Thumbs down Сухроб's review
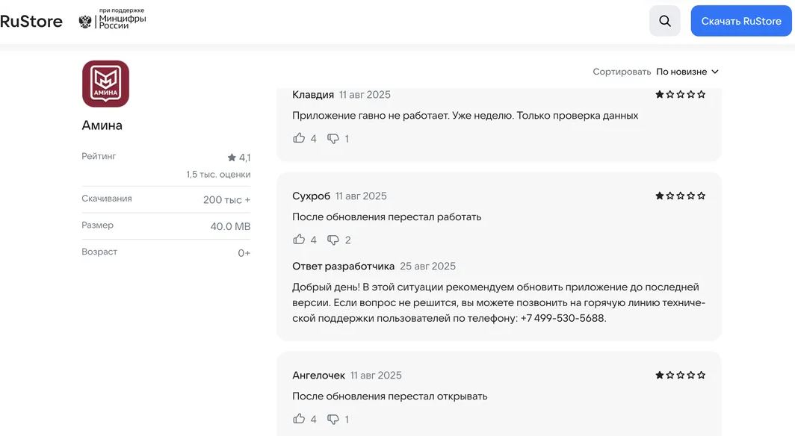 coord(333,240)
